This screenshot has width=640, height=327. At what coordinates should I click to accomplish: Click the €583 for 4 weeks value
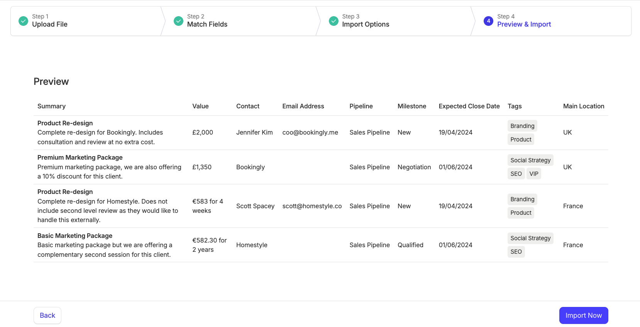(x=208, y=206)
